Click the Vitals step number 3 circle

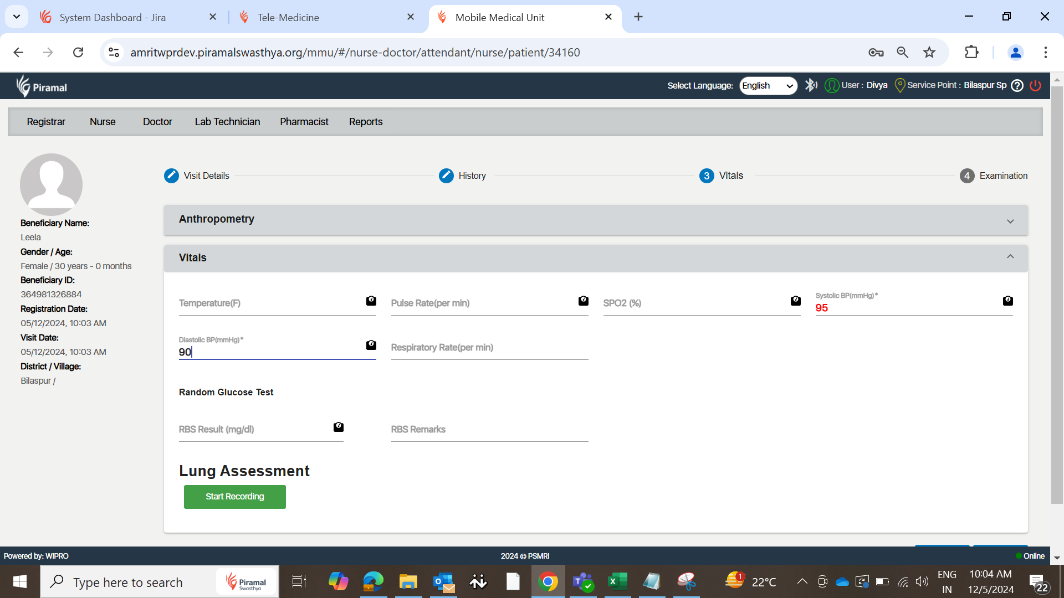(707, 176)
